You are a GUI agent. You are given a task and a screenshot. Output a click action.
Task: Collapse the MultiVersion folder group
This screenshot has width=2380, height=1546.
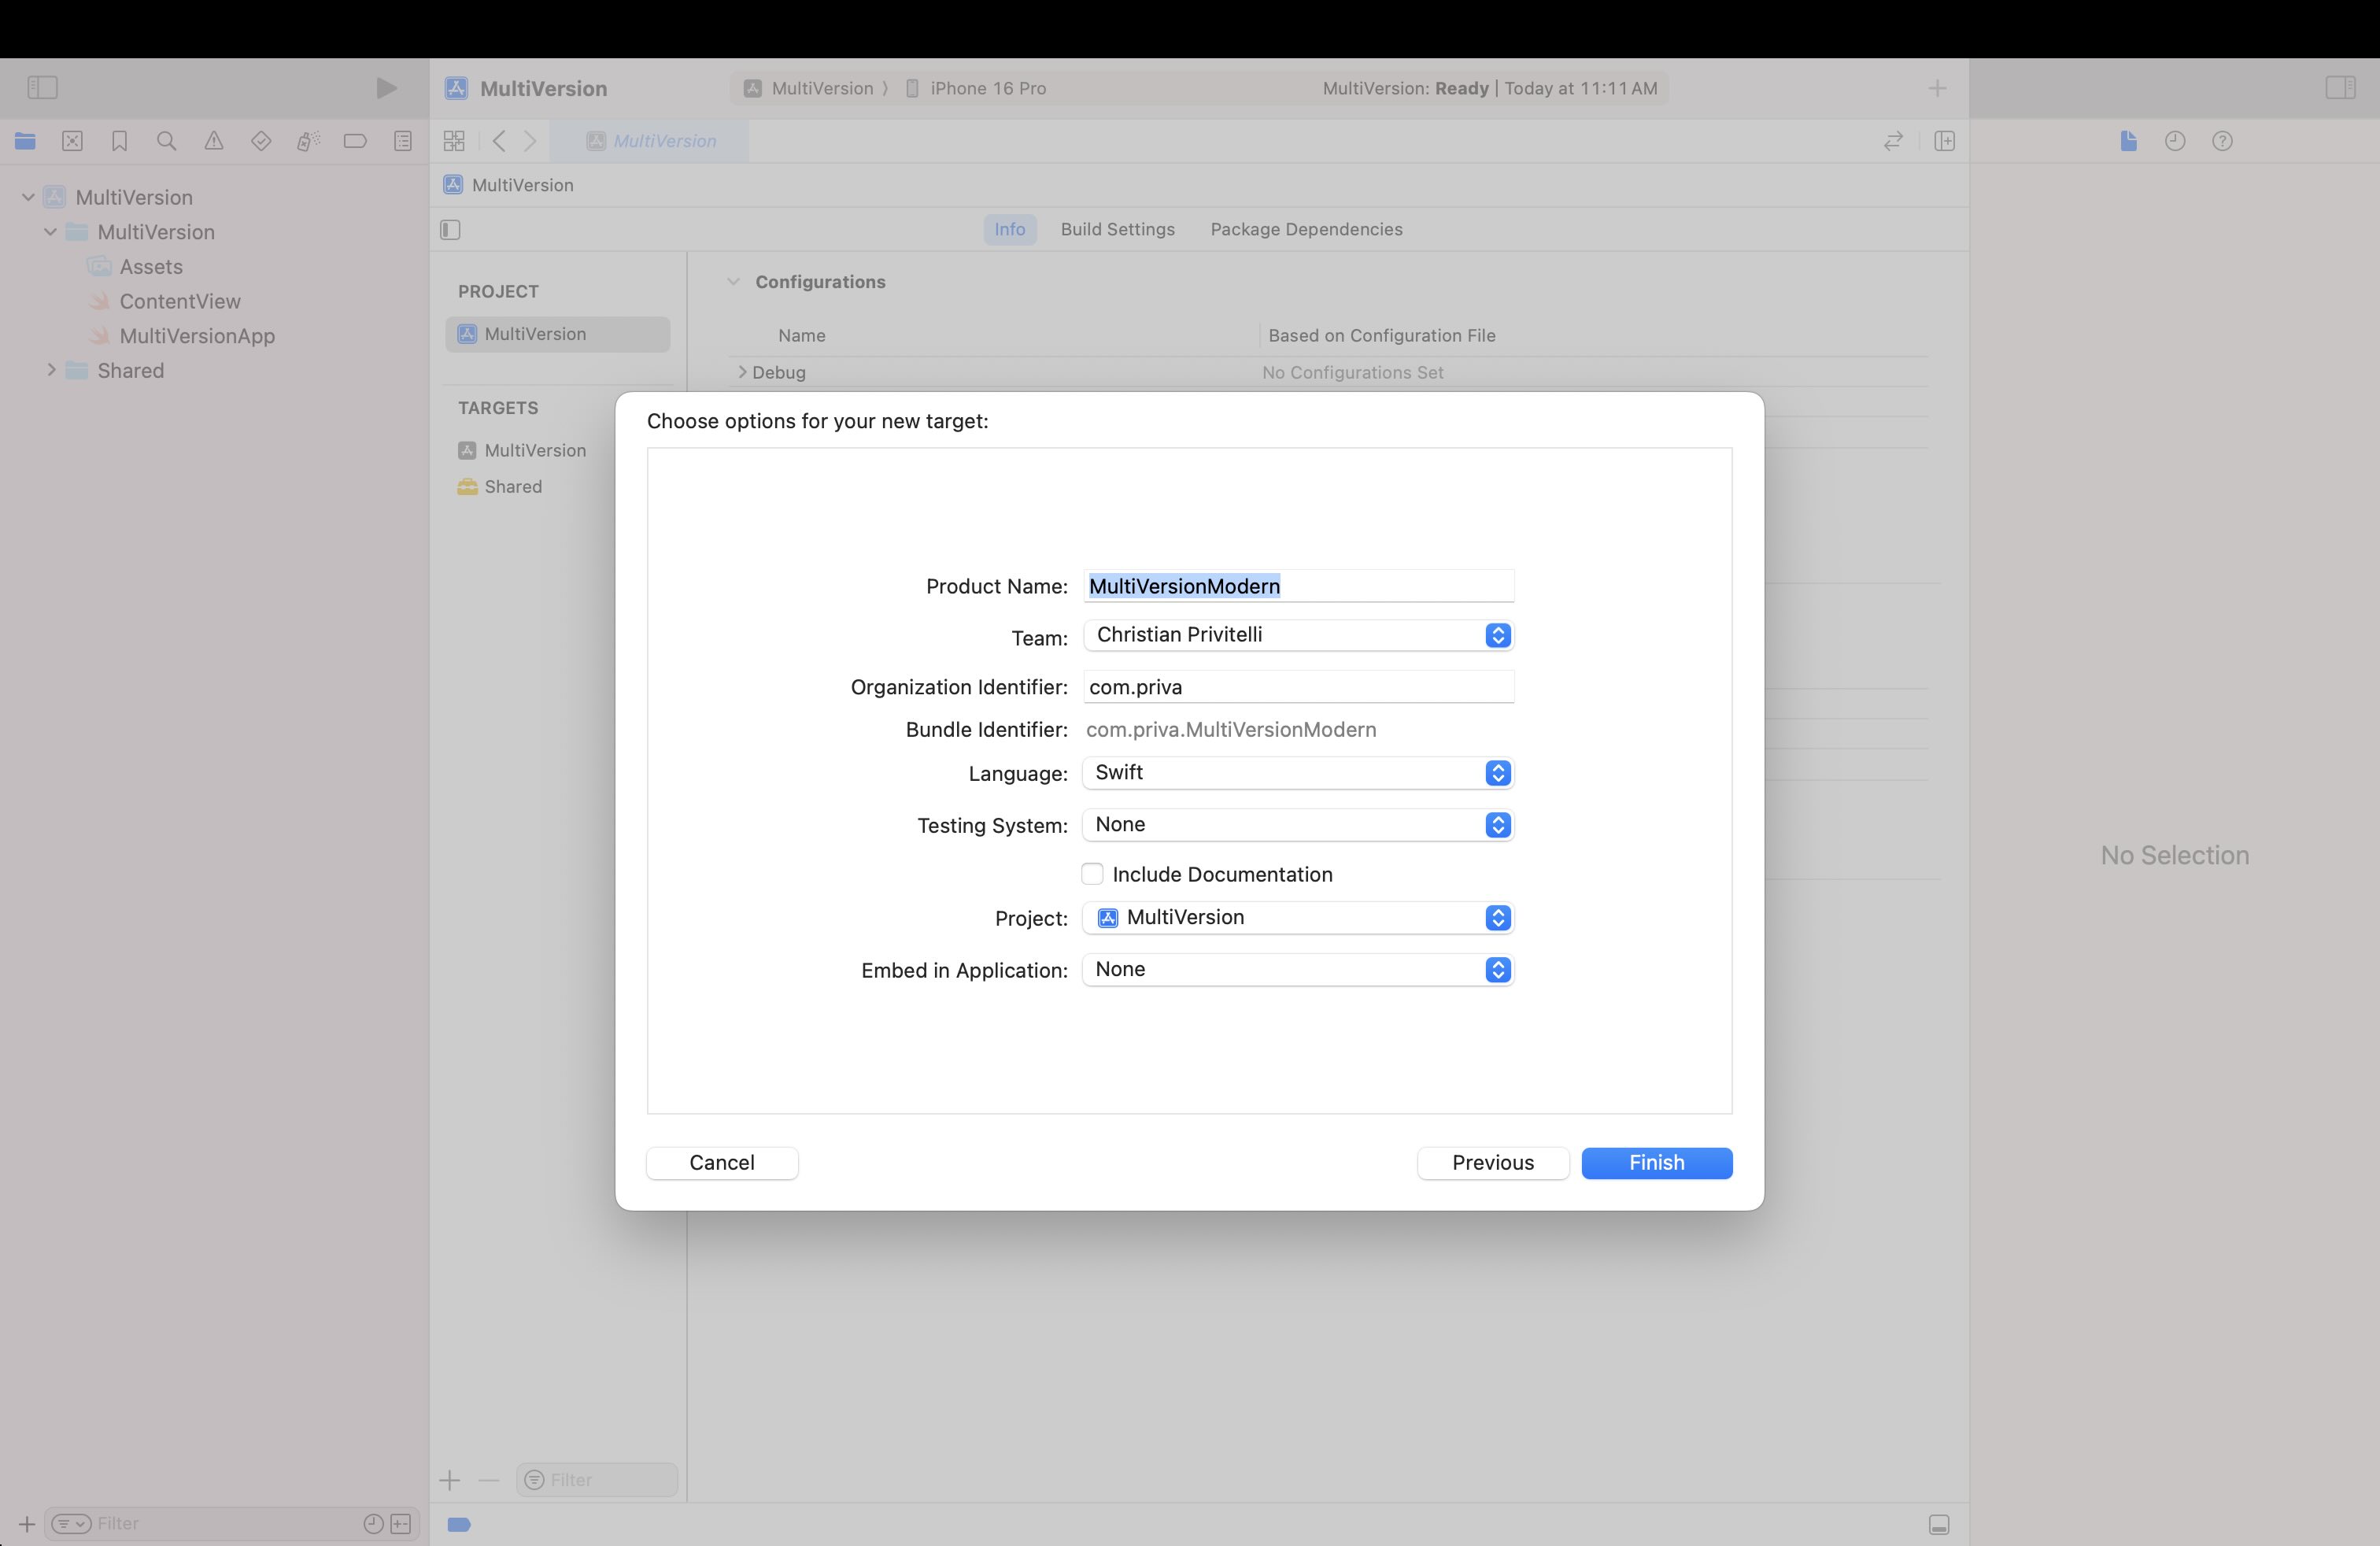tap(50, 232)
